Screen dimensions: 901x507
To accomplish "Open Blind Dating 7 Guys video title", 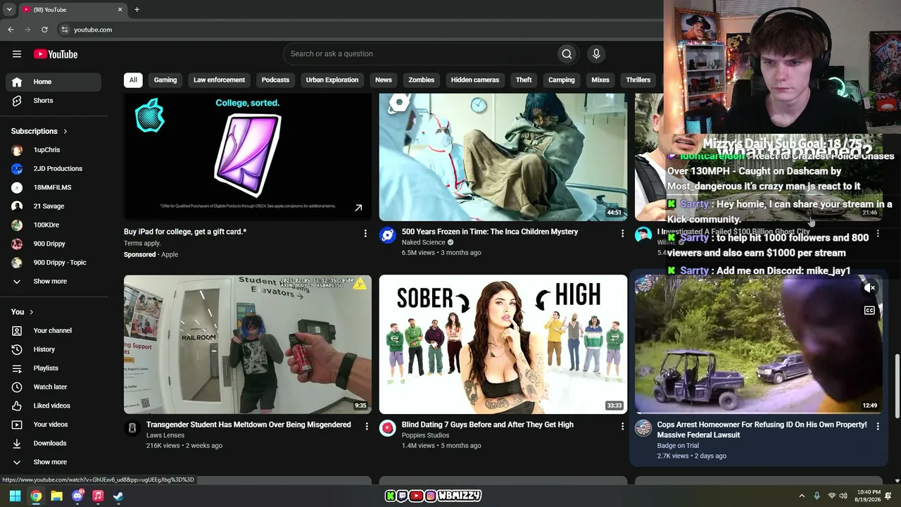I will [x=488, y=425].
